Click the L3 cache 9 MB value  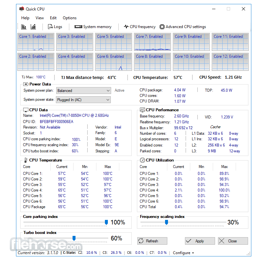[212, 151]
